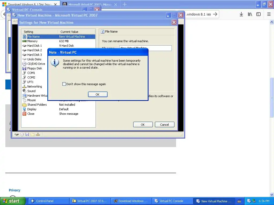Screen dimensions: 274x205
Task: Click the keyboard icon in the taskbar
Action: click(x=239, y=201)
